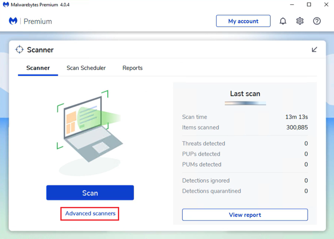
Task: Click the Scanner crosshair icon
Action: pyautogui.click(x=19, y=49)
